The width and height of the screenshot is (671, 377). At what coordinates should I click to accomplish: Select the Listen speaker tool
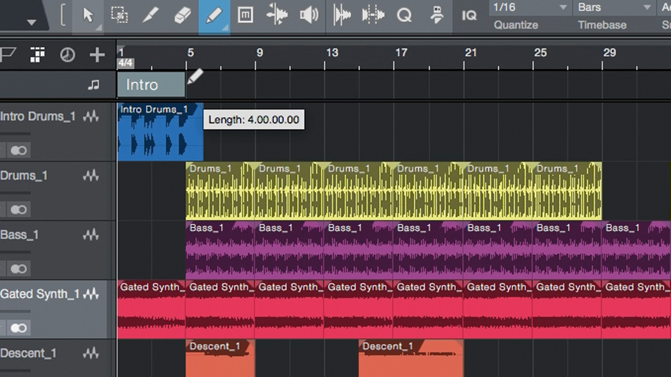(x=309, y=15)
